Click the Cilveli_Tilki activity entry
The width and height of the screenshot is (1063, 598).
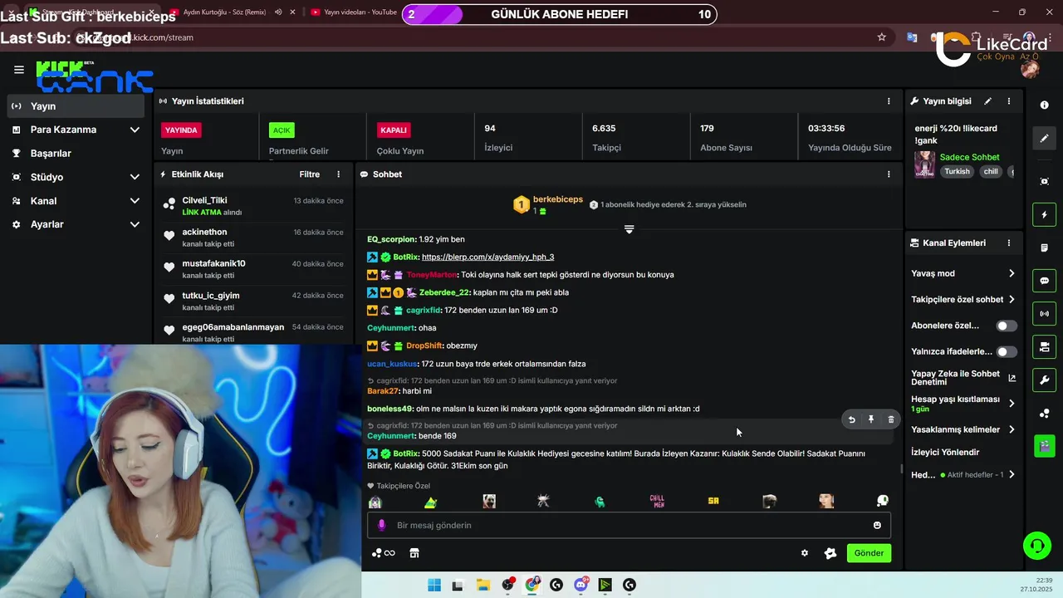click(x=252, y=206)
